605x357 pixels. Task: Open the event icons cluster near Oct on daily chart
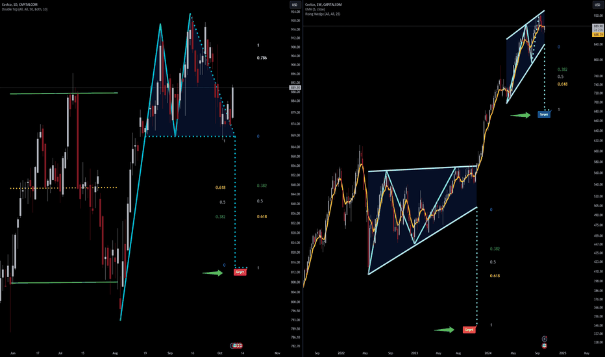(x=236, y=345)
